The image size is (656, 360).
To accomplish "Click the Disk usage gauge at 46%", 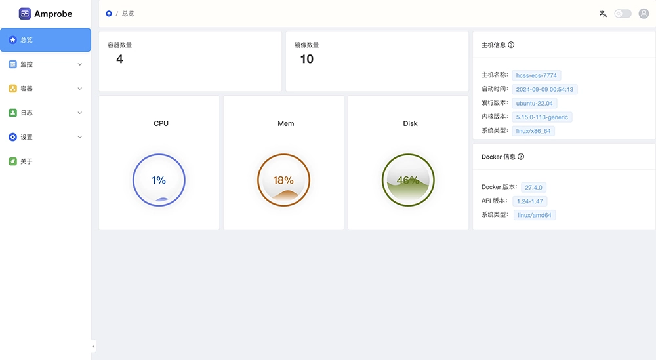I will point(408,180).
